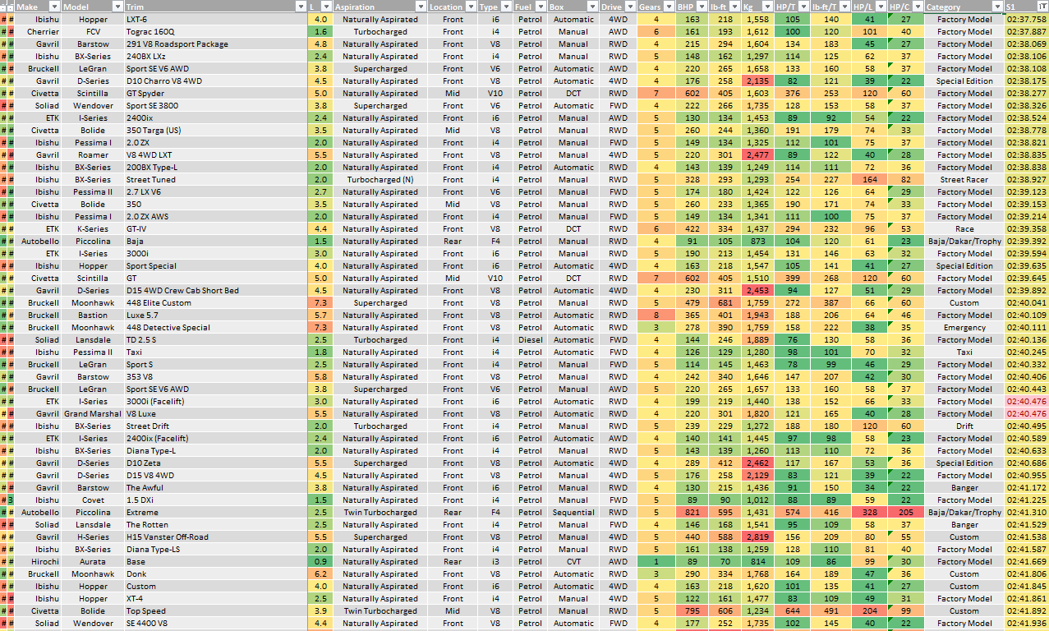
Task: Select the CVT gearbox cell
Action: 573,561
